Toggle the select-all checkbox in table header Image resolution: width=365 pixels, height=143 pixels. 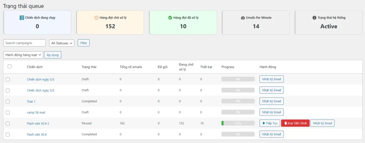tap(10, 66)
